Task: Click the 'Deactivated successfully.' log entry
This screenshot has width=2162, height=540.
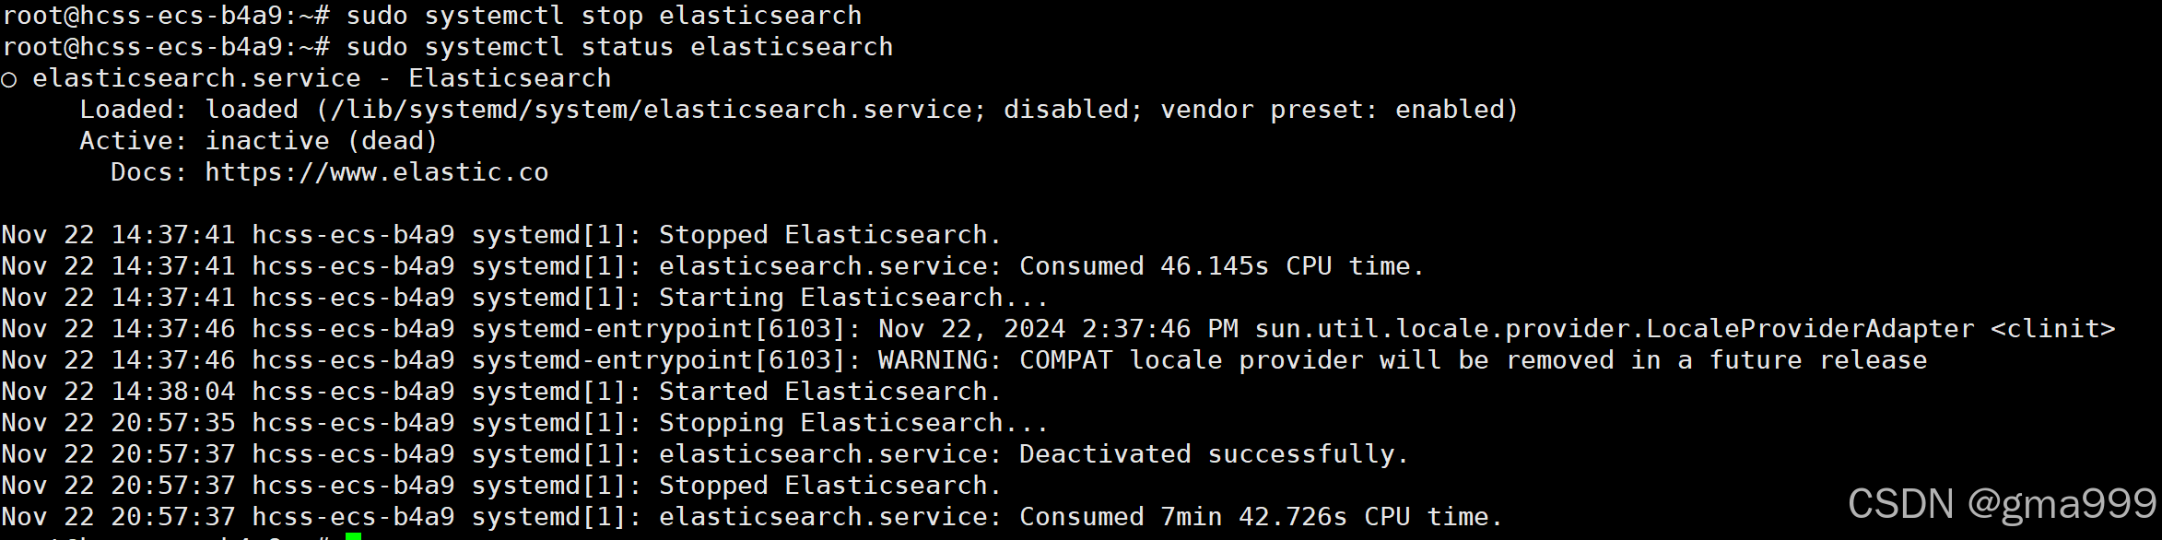Action: pos(1214,454)
